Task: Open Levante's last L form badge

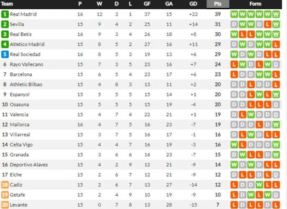Action: (x=276, y=205)
